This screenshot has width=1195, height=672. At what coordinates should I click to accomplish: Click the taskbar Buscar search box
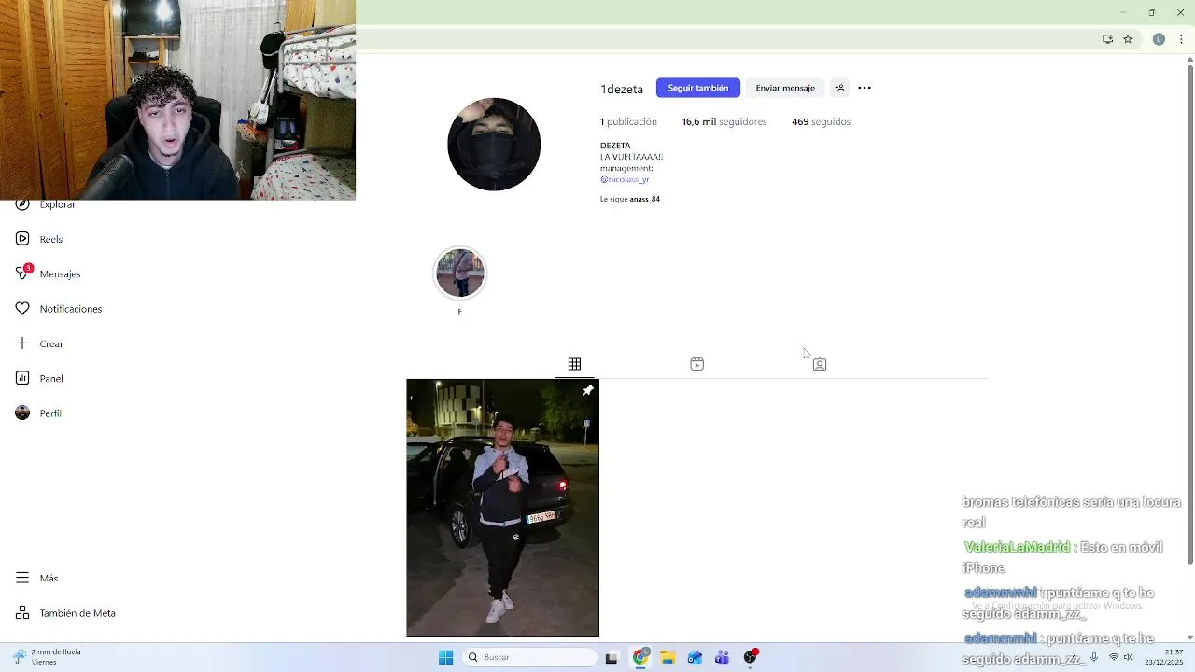click(x=529, y=657)
